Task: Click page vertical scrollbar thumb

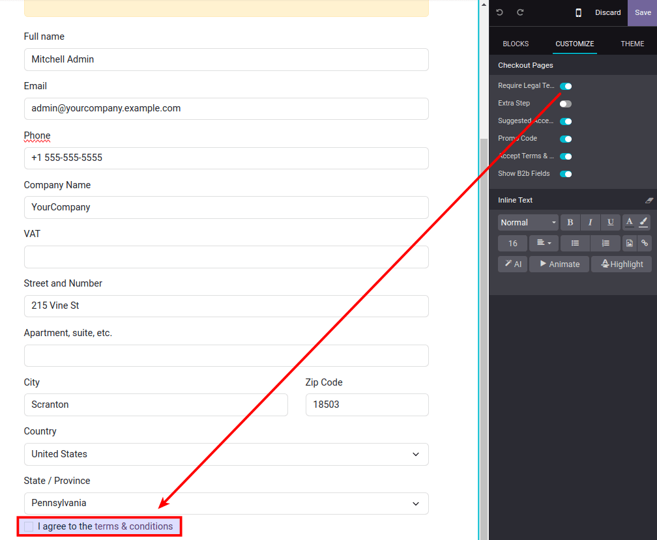Action: coord(484,339)
